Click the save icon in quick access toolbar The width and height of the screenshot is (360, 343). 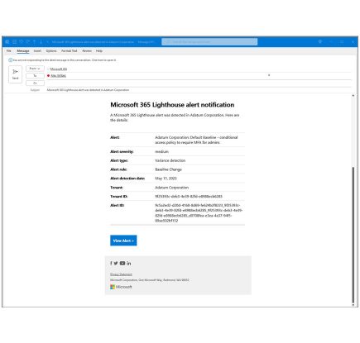pyautogui.click(x=14, y=42)
